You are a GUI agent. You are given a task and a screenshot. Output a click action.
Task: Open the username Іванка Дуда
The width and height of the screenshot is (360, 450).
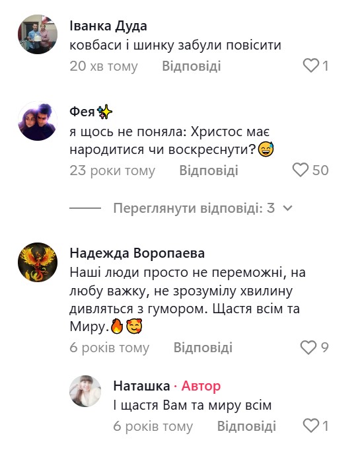pos(108,26)
